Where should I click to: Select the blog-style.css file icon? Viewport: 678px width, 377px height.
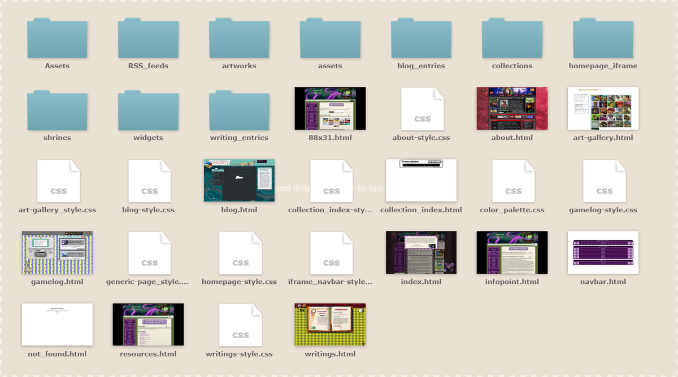point(149,181)
